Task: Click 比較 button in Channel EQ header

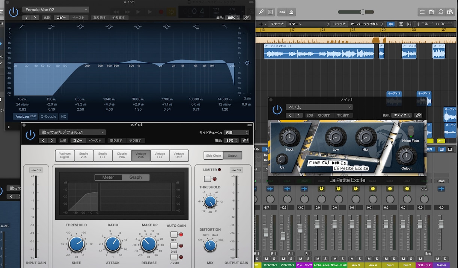Action: tap(47, 18)
